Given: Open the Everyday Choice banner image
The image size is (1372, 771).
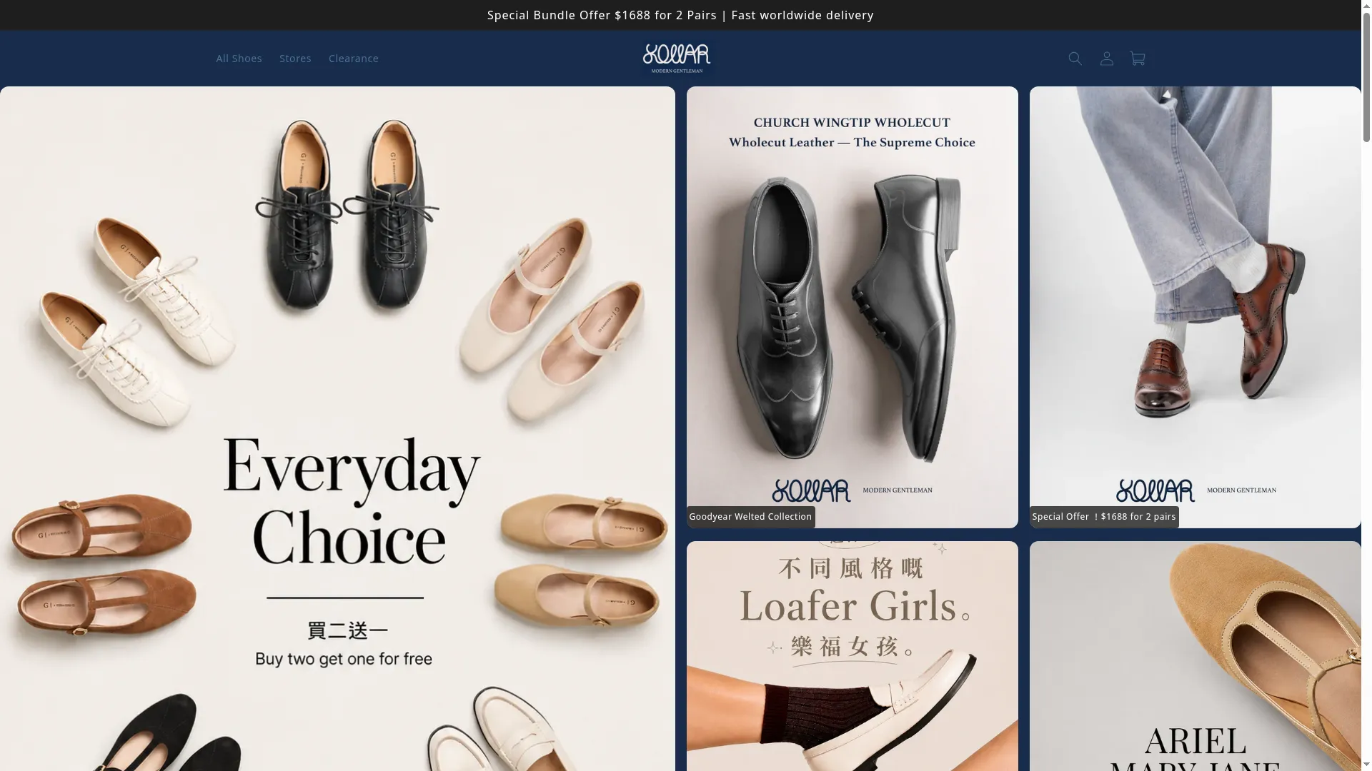Looking at the screenshot, I should point(337,428).
